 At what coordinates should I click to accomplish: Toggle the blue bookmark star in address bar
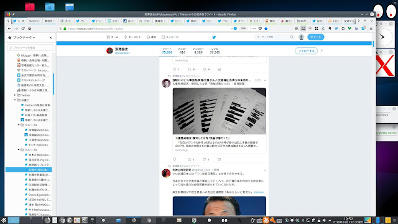pyautogui.click(x=266, y=29)
